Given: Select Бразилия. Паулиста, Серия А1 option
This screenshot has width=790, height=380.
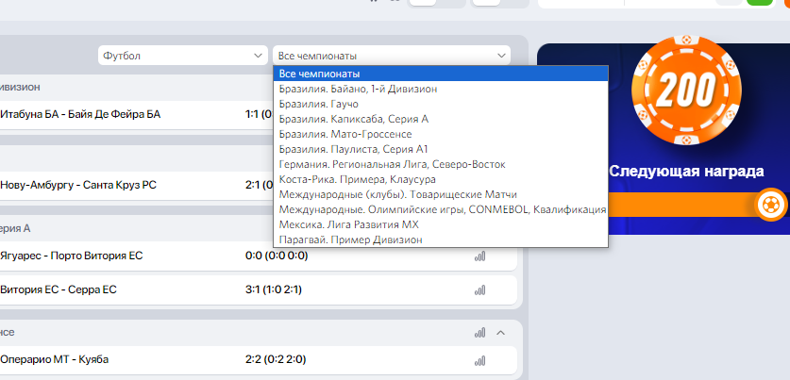Looking at the screenshot, I should [441, 150].
